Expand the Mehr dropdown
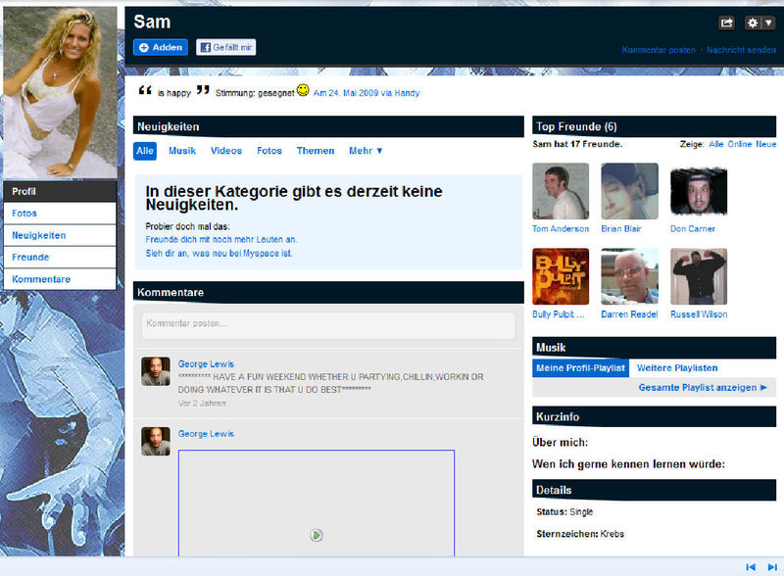The image size is (784, 576). [366, 151]
